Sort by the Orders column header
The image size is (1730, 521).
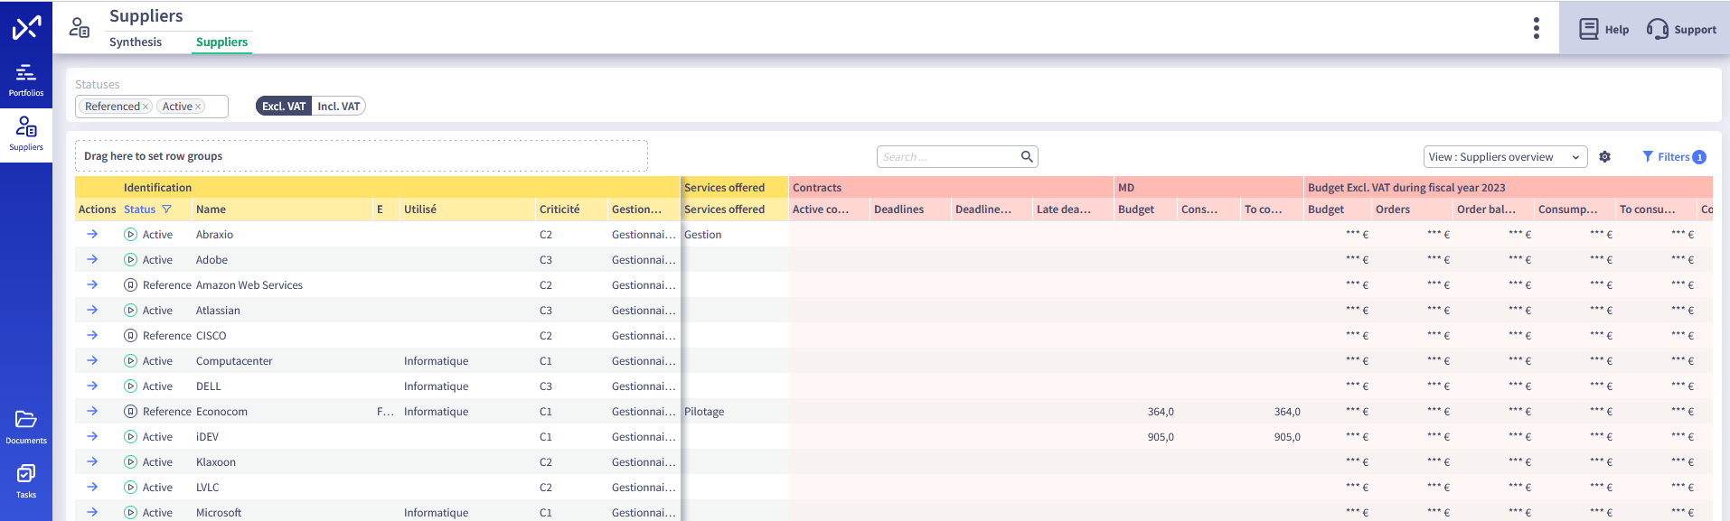pos(1413,209)
